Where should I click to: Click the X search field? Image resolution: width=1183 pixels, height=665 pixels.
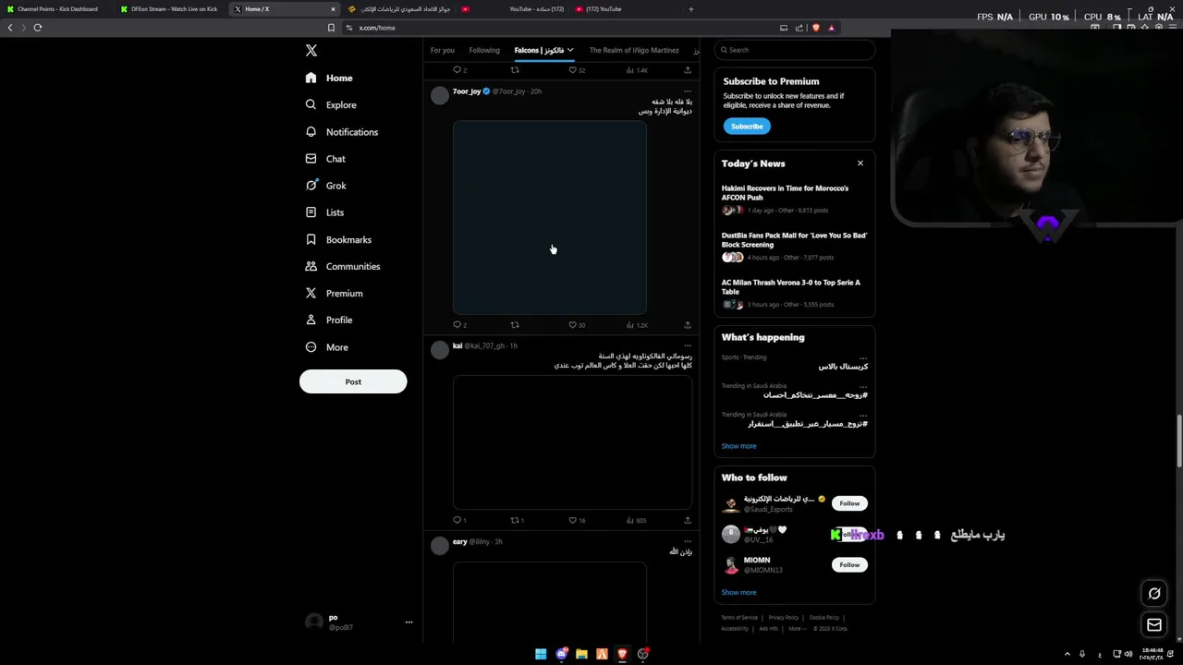coord(795,50)
